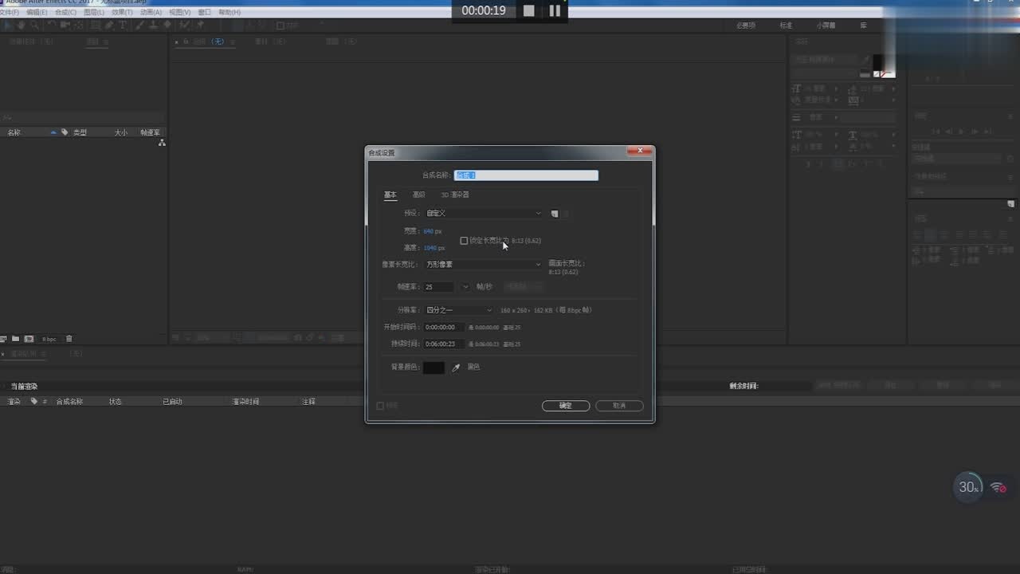Open the frame rate dropdown arrow beside 25
The height and width of the screenshot is (574, 1020).
465,287
